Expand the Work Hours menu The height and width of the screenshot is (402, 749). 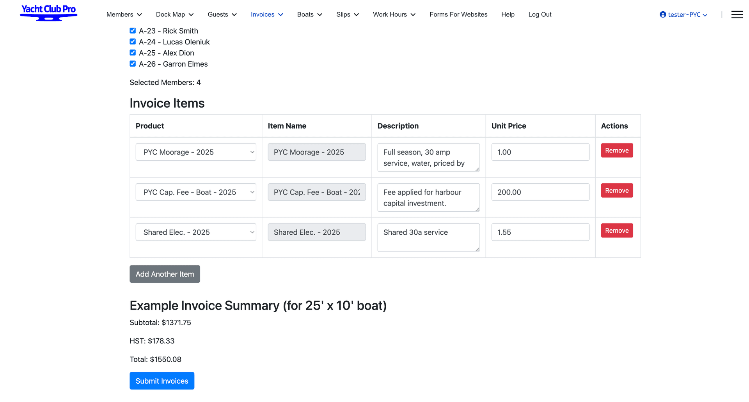coord(394,14)
